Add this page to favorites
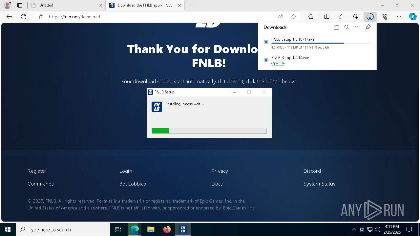 (x=293, y=17)
